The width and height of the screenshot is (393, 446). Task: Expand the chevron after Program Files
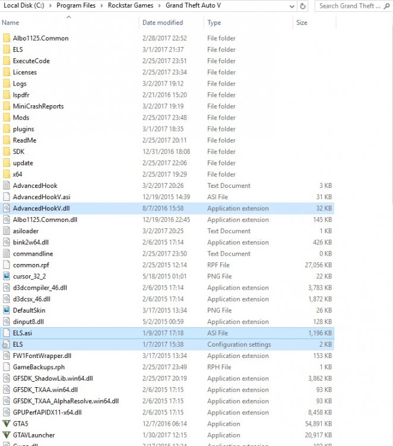(x=102, y=6)
